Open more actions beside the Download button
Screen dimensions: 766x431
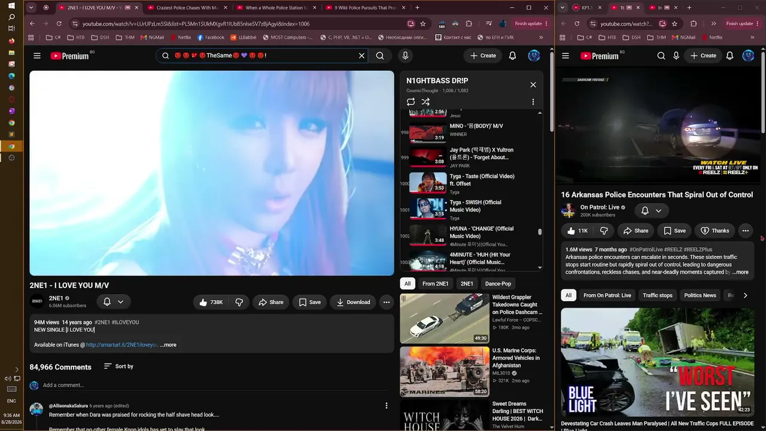(387, 302)
